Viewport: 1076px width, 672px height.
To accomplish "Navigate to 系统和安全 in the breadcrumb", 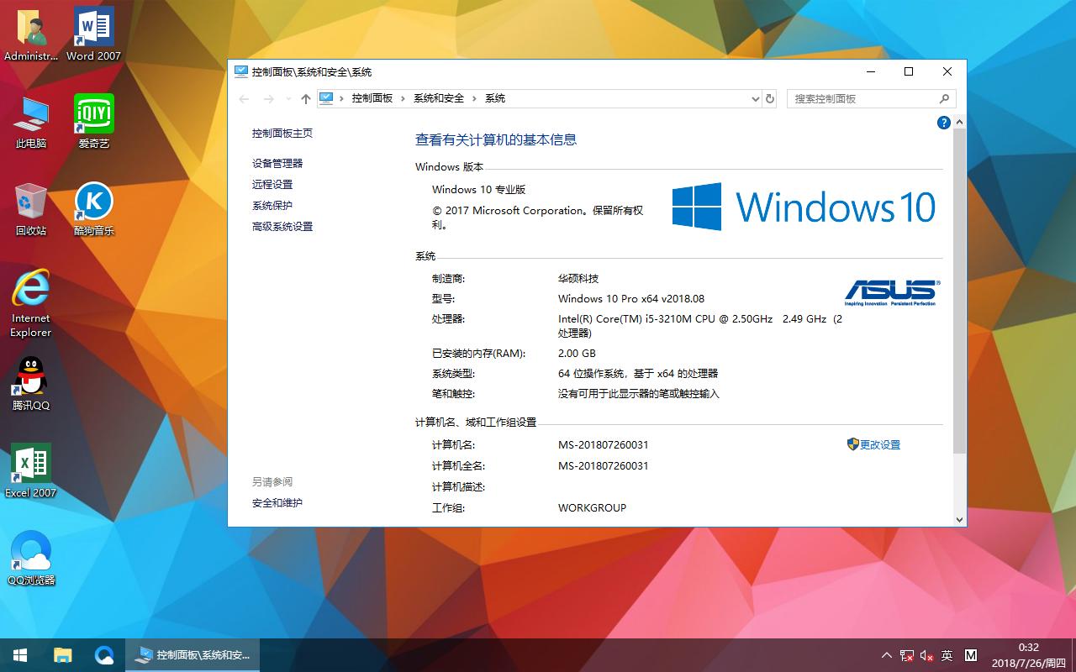I will tap(438, 98).
